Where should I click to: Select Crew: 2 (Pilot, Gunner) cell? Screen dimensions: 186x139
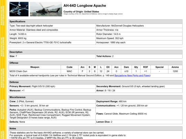pos(52,102)
